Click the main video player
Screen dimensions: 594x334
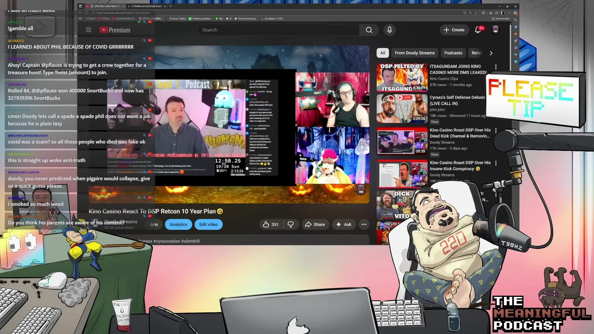click(x=229, y=124)
